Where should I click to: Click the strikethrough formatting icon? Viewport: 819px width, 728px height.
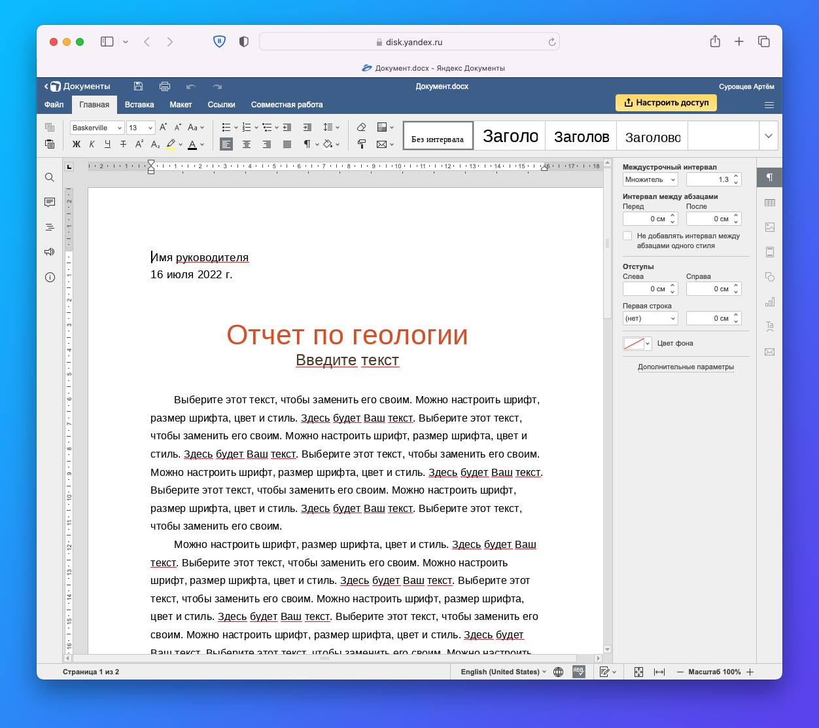[123, 144]
